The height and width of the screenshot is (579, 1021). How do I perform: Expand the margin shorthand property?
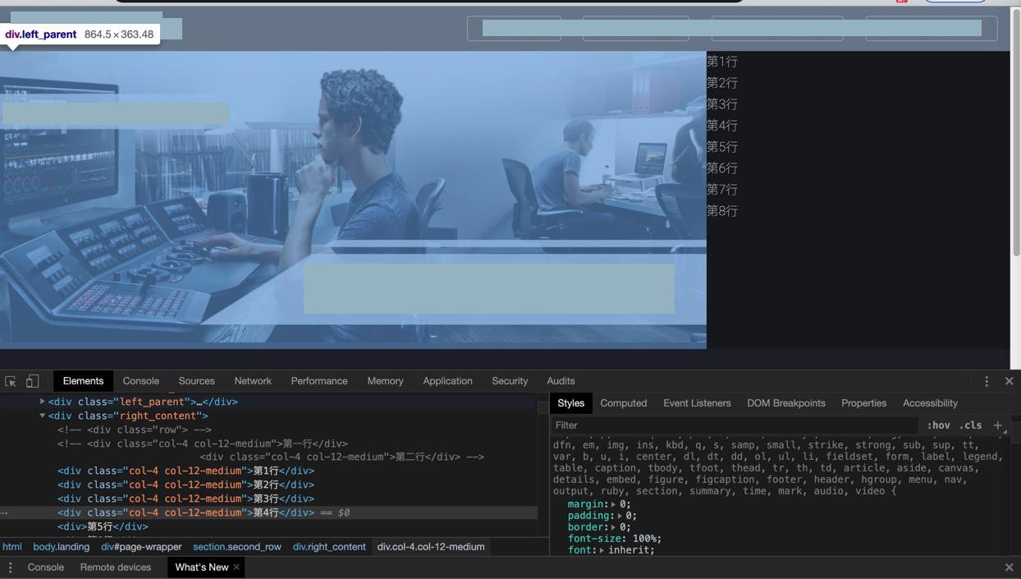click(x=613, y=504)
